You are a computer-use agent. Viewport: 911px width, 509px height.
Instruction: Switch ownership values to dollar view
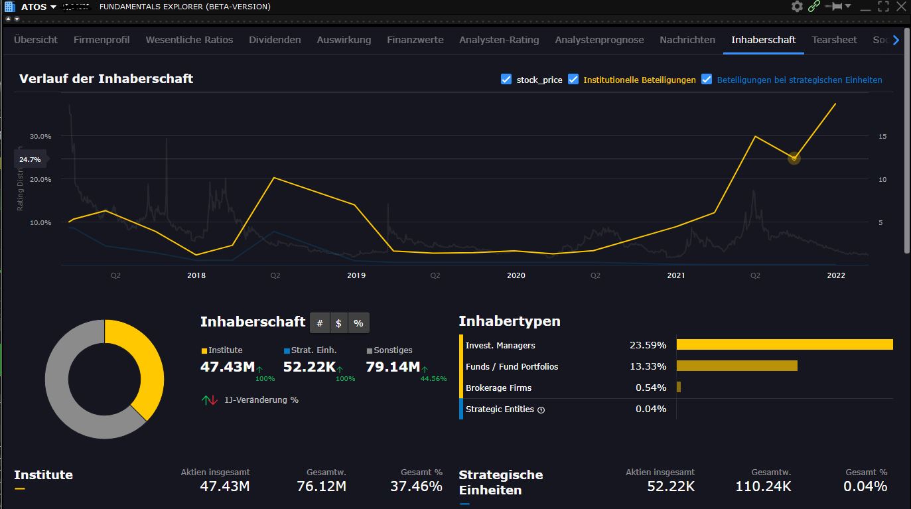point(338,323)
